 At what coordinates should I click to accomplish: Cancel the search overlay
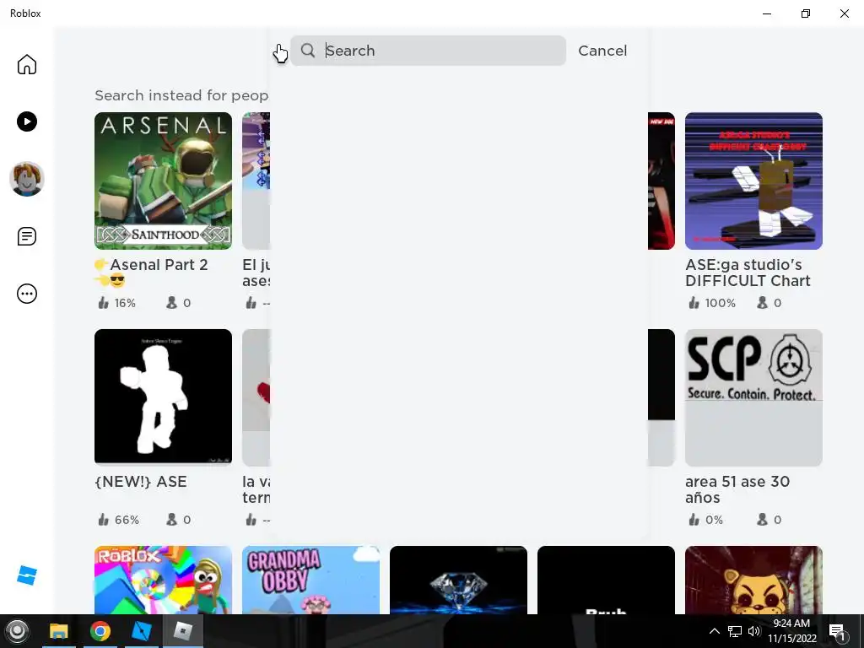click(x=602, y=51)
